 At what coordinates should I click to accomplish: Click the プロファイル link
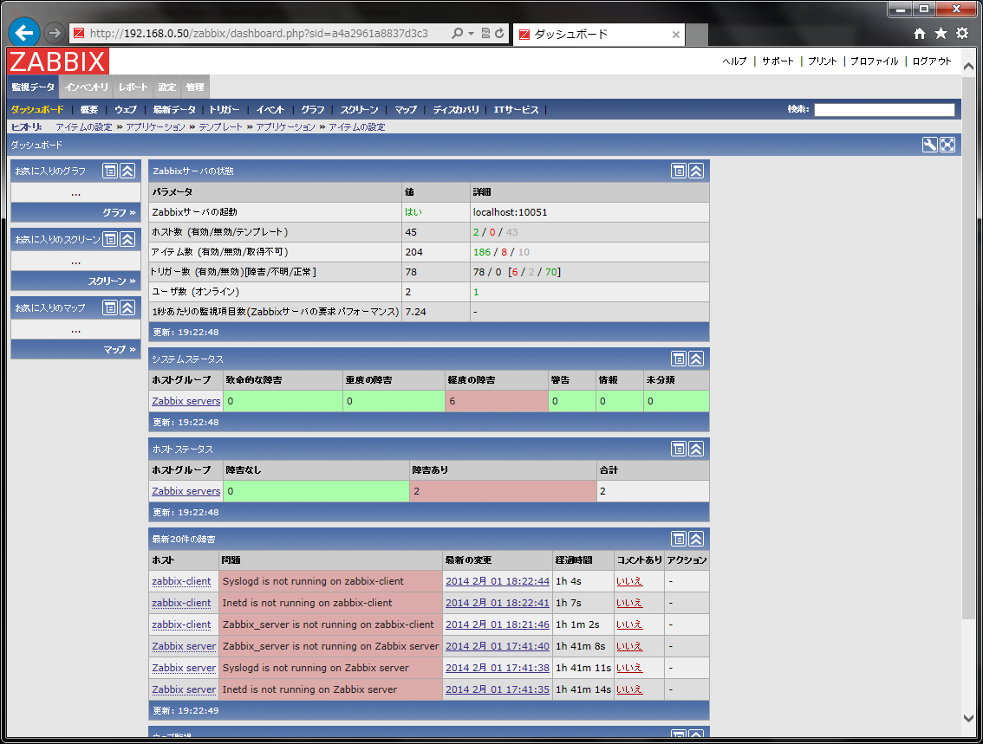(875, 61)
